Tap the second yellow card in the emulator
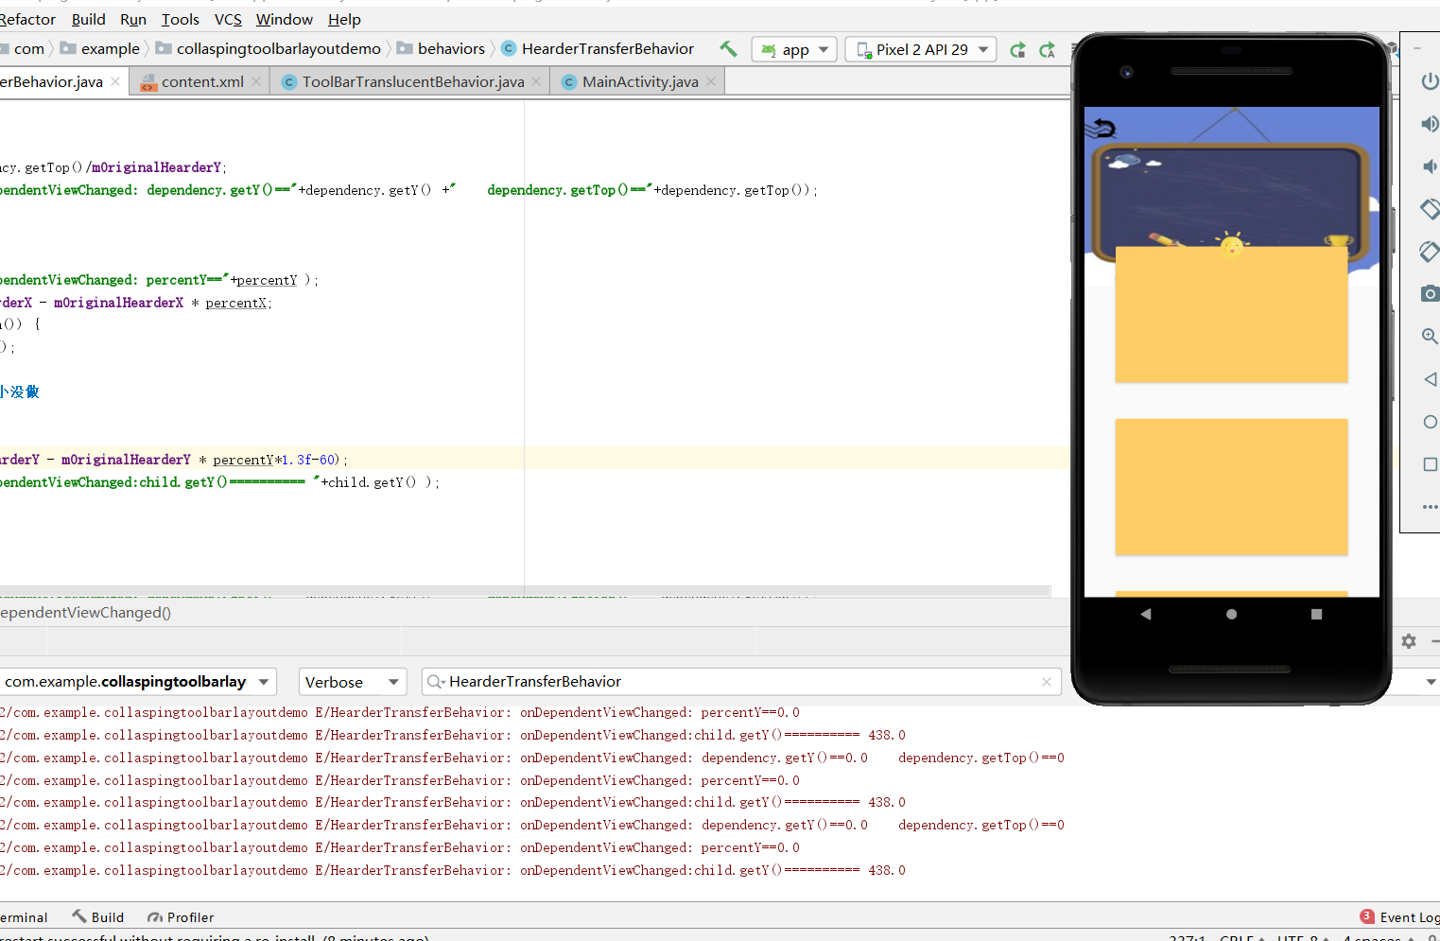Screen dimensions: 1440x941 coord(1231,486)
